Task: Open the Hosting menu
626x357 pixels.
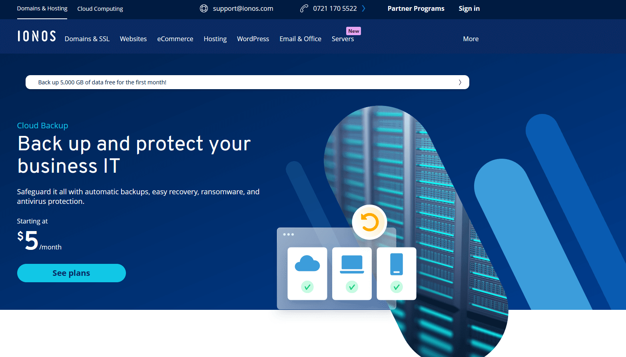Action: tap(215, 39)
